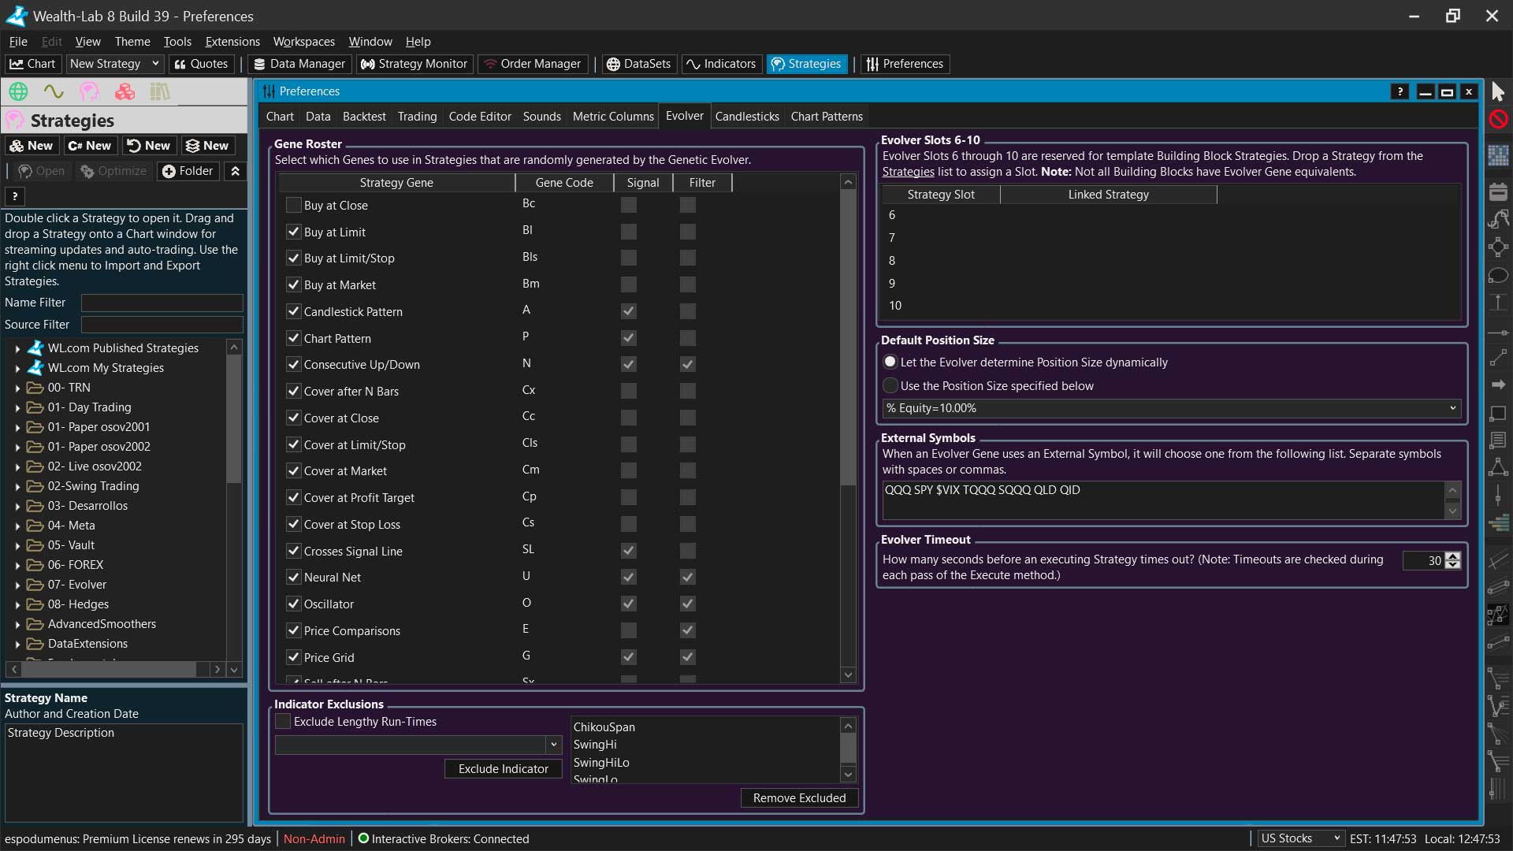Click the Quotes toolbar button
This screenshot has width=1513, height=851.
click(201, 64)
